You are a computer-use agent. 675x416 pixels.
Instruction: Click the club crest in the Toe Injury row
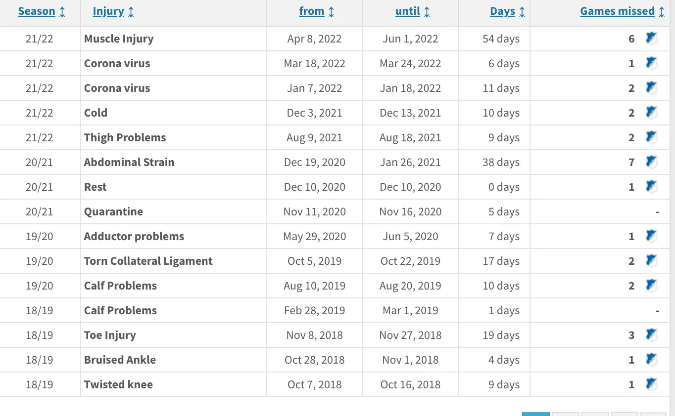coord(651,335)
